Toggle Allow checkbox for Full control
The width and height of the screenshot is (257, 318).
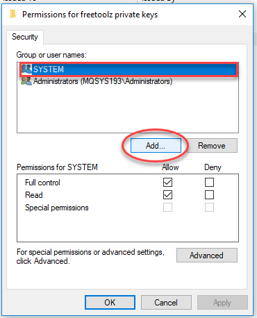point(167,183)
